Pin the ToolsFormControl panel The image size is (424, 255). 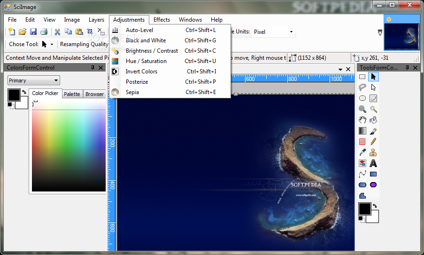tap(407, 68)
